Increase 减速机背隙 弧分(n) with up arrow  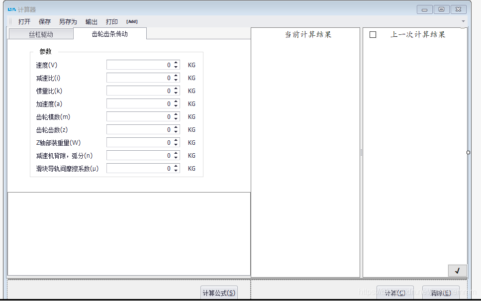pos(176,153)
